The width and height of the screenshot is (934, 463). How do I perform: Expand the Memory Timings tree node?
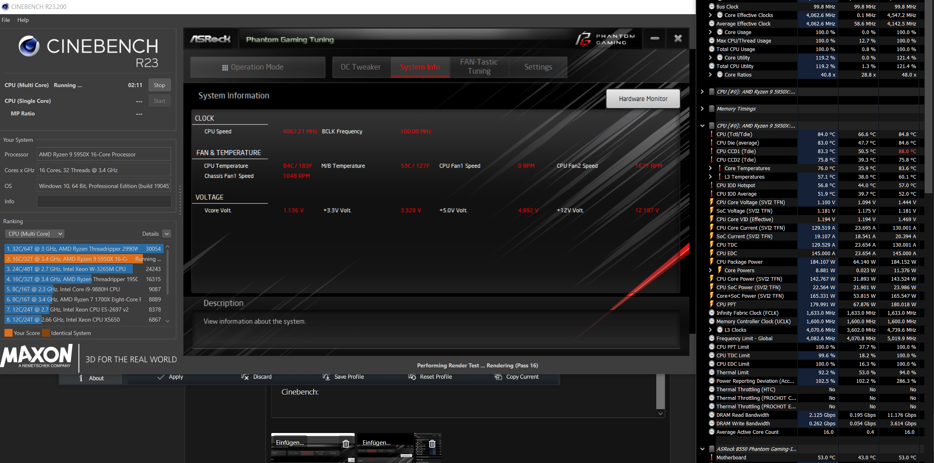pyautogui.click(x=702, y=109)
